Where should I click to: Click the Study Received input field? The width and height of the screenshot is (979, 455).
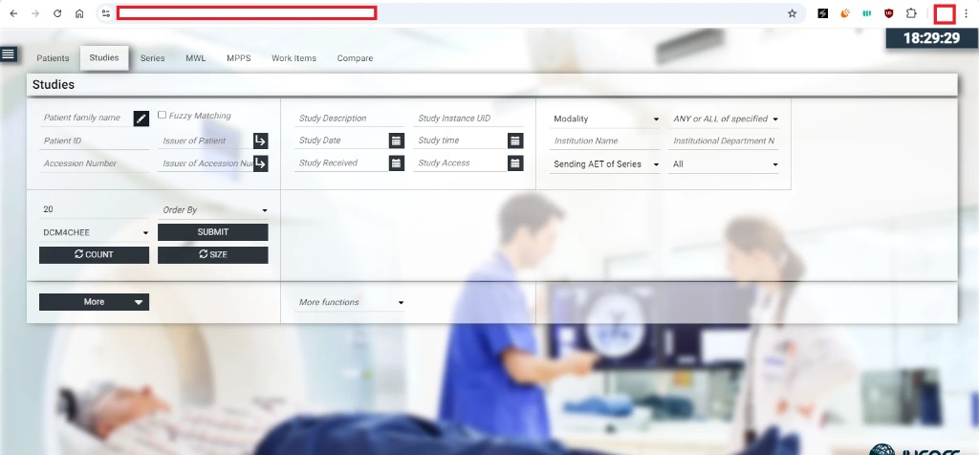coord(341,162)
